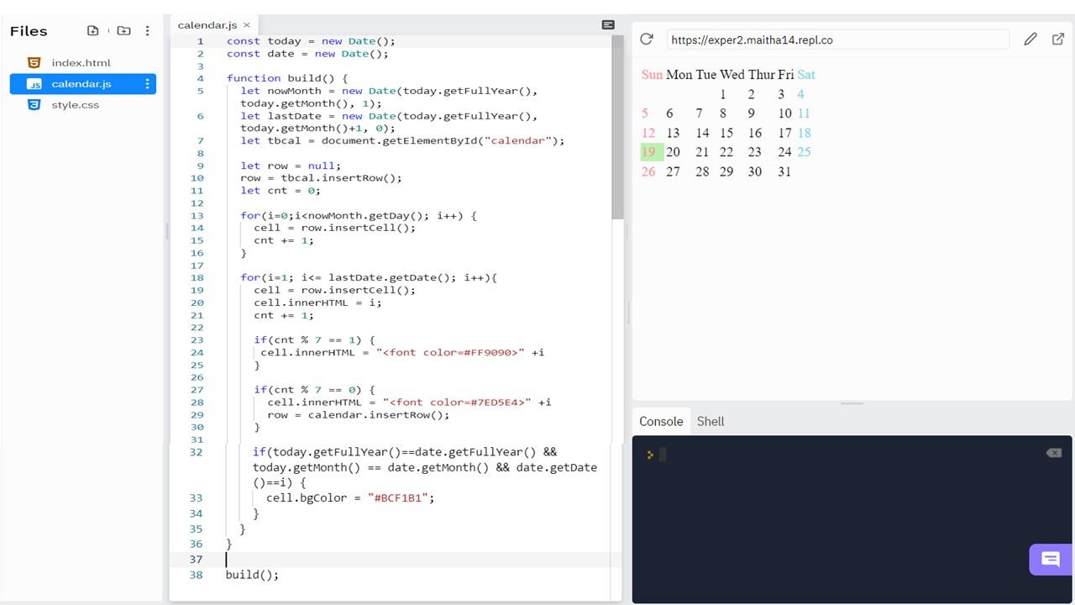Open the calendar.js context menu
1075x605 pixels.
(x=147, y=83)
